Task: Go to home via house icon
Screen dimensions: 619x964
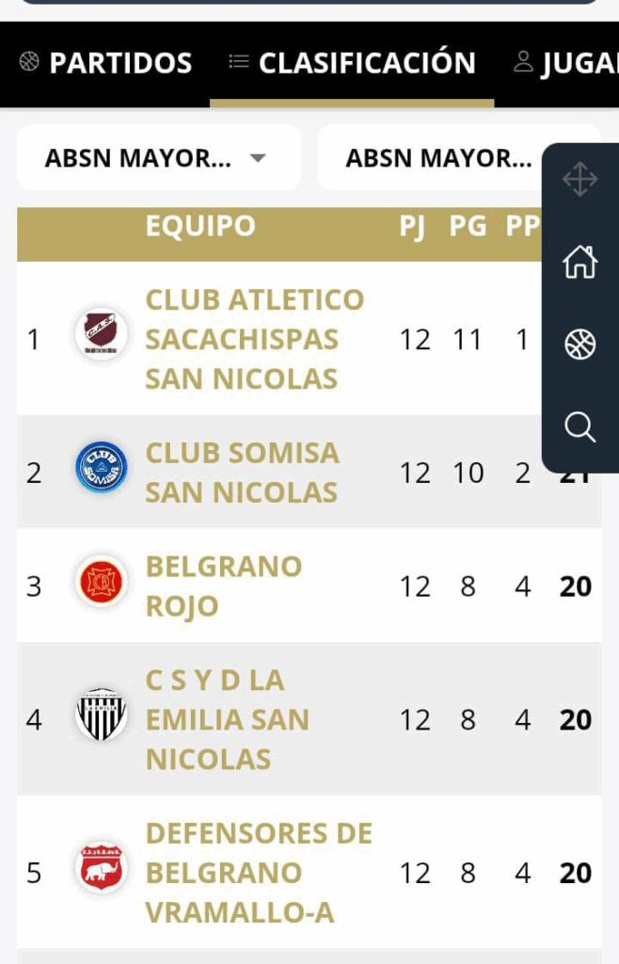Action: (579, 262)
